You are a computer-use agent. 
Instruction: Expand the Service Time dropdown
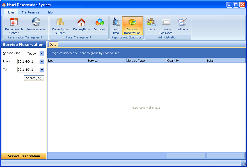click(x=42, y=54)
